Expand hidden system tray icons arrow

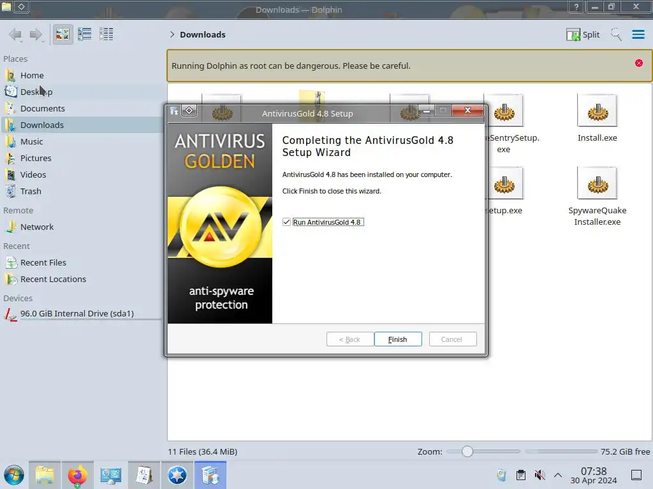pyautogui.click(x=558, y=475)
